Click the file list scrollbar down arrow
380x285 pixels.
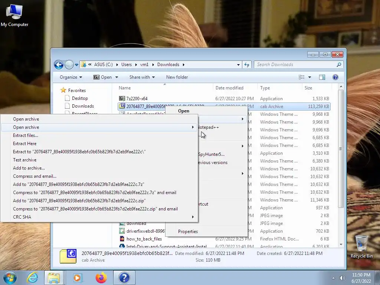pos(341,245)
